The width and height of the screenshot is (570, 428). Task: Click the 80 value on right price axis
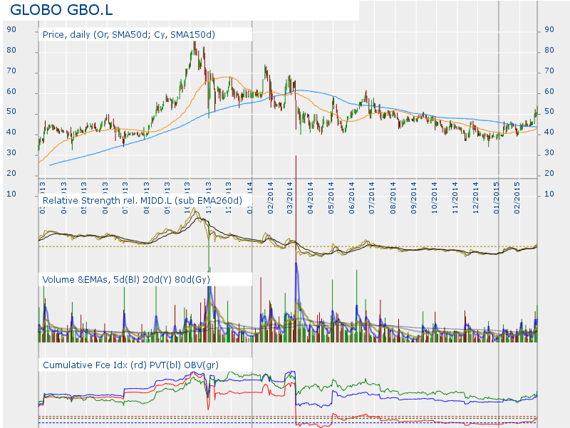tap(549, 50)
